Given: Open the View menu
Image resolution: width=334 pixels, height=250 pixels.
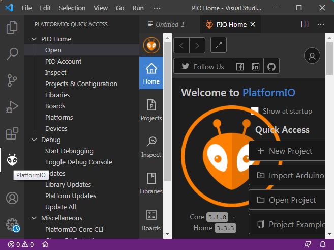Looking at the screenshot, I should 101,8.
